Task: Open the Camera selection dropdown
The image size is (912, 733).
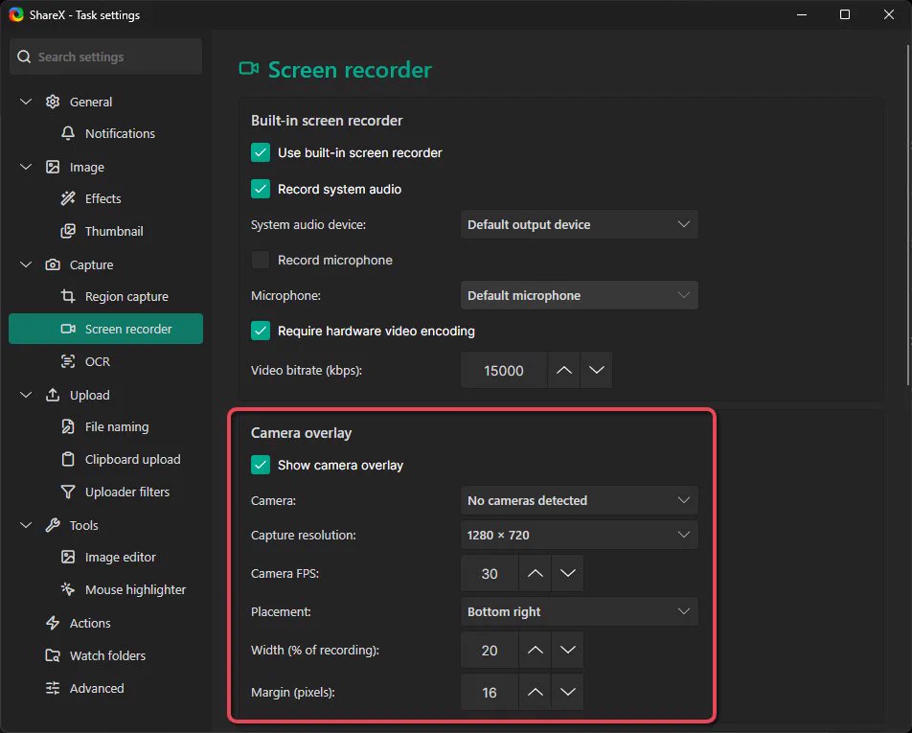Action: click(x=580, y=500)
